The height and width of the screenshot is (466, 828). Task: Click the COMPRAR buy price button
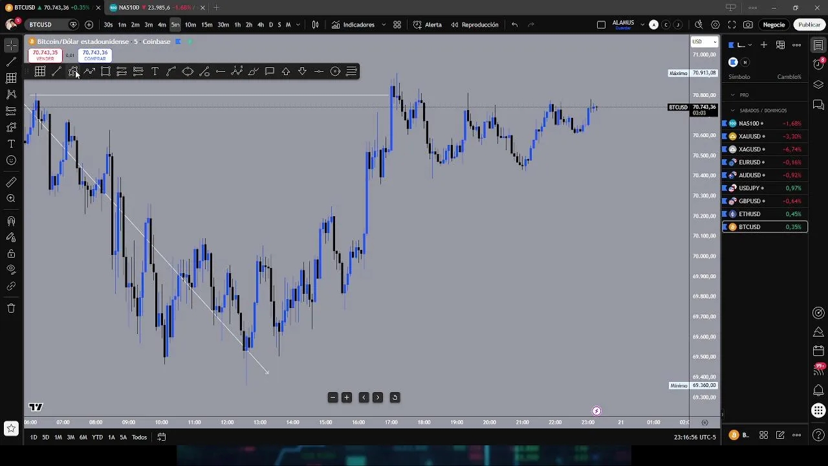pos(94,55)
